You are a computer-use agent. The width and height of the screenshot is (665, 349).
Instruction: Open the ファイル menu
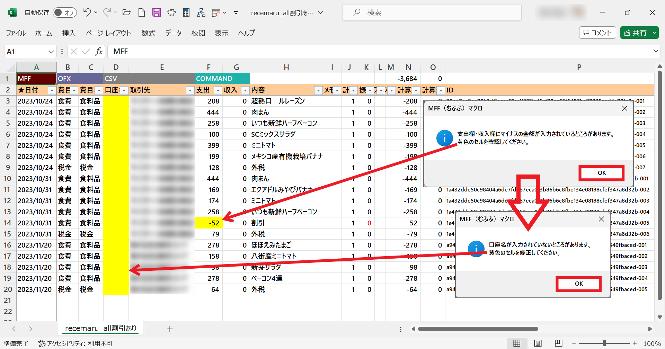pos(16,33)
